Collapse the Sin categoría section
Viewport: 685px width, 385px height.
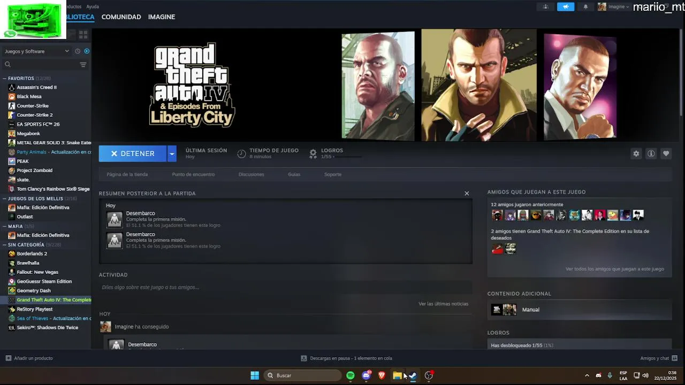[x=5, y=245]
